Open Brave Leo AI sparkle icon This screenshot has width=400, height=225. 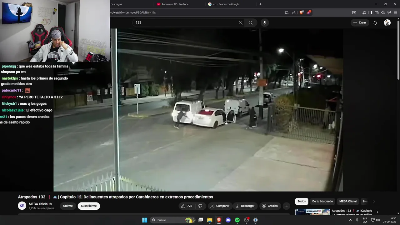pos(383,12)
